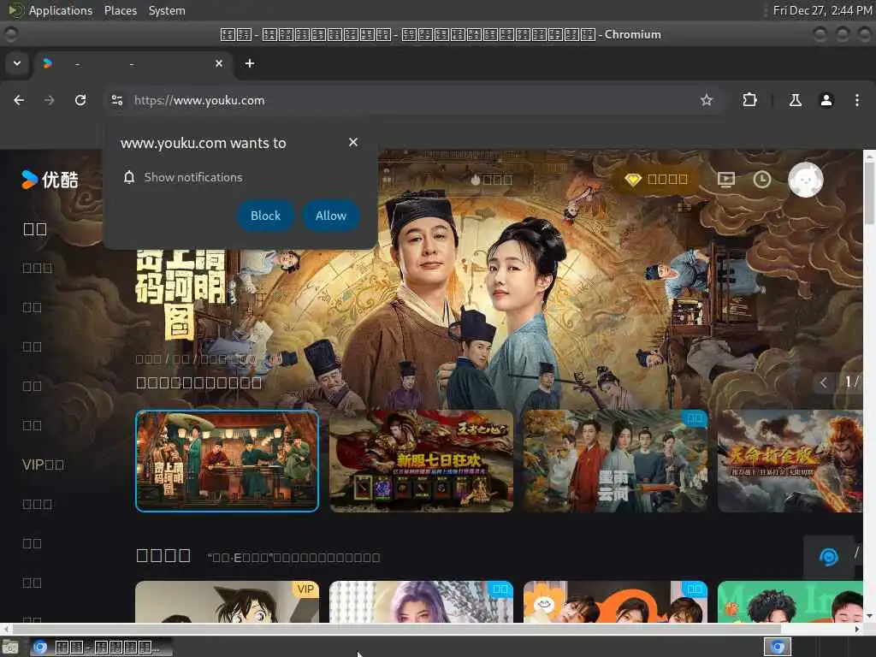
Task: Open the TV screen icon in Youku header
Action: pos(725,180)
